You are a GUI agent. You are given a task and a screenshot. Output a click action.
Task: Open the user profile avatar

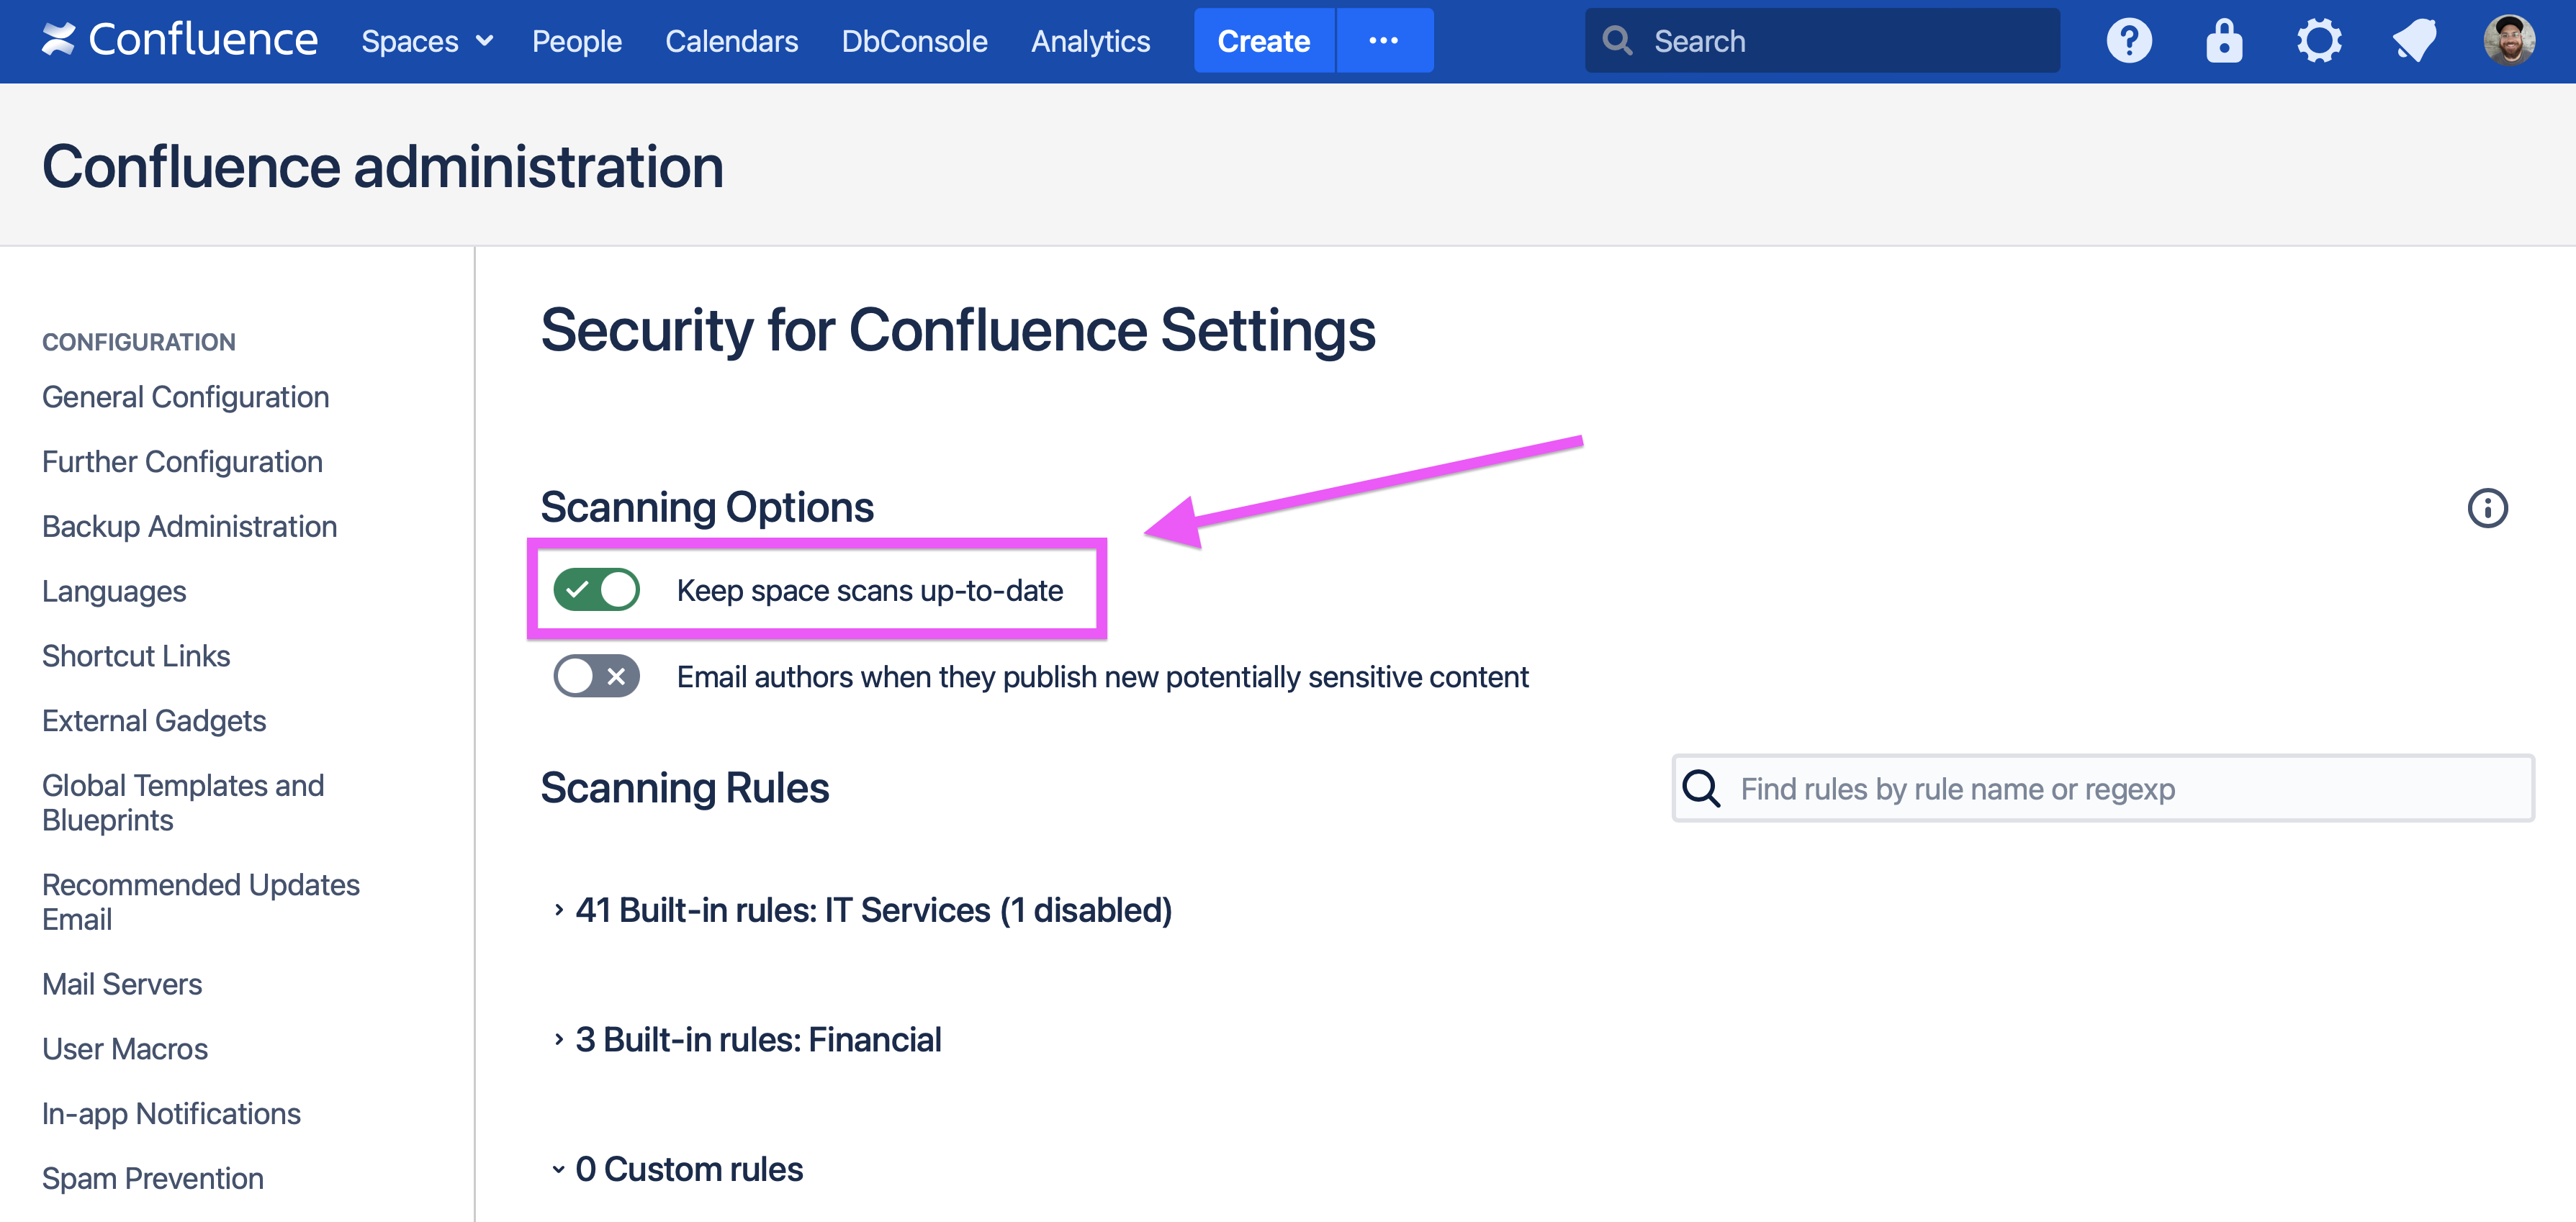point(2508,41)
